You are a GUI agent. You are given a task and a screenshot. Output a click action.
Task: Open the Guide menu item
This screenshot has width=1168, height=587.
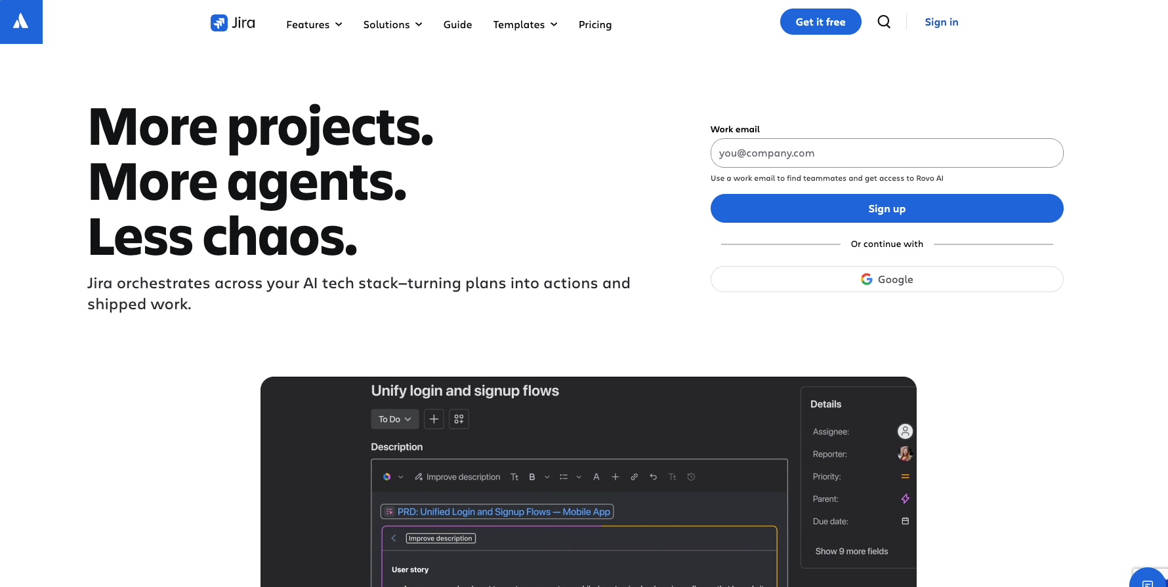click(x=458, y=24)
